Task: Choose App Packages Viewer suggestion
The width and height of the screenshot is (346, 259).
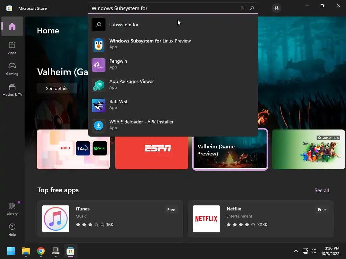Action: pyautogui.click(x=173, y=85)
